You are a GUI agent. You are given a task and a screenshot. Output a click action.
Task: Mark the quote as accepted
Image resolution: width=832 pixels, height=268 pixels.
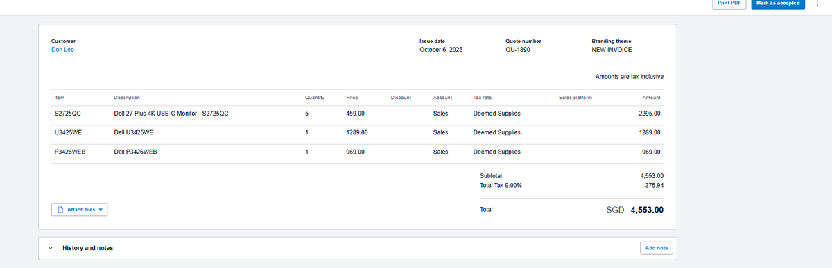click(x=779, y=3)
